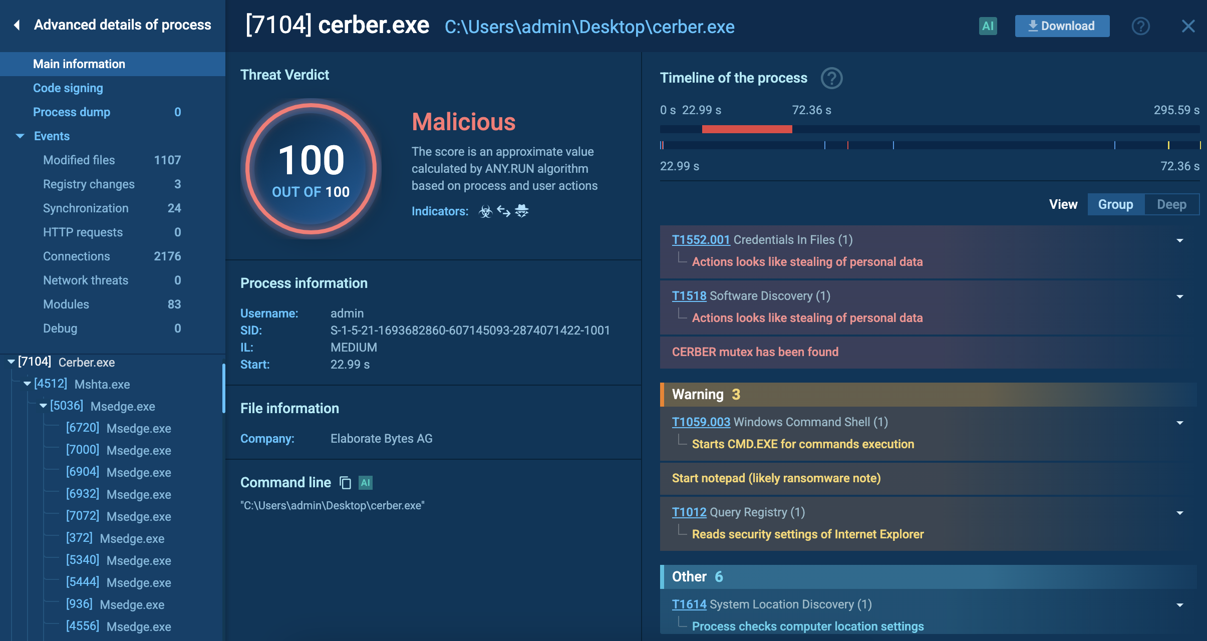Close the process details panel

click(x=1188, y=26)
